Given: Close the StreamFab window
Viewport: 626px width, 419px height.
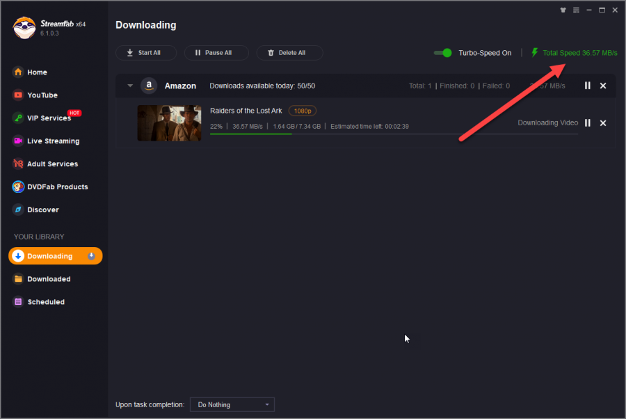Looking at the screenshot, I should pos(615,10).
